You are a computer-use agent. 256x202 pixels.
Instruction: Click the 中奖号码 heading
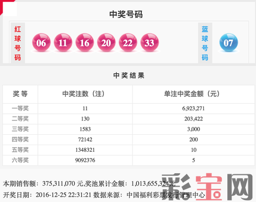click(x=126, y=14)
